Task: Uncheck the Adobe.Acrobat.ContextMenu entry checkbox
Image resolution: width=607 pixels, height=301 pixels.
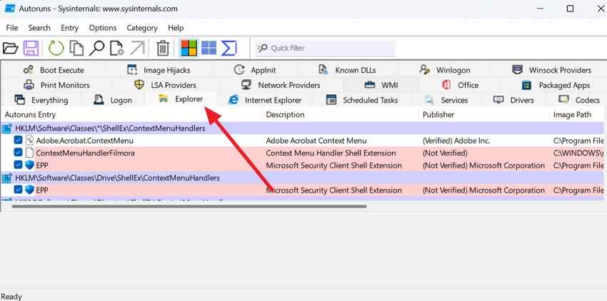Action: 18,140
